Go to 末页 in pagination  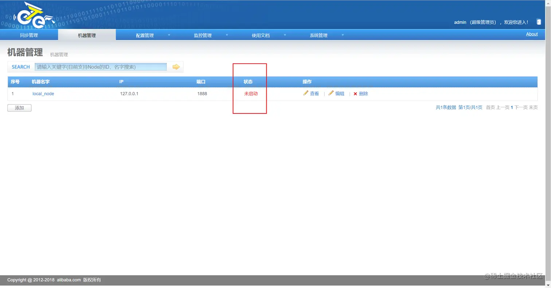(x=533, y=107)
